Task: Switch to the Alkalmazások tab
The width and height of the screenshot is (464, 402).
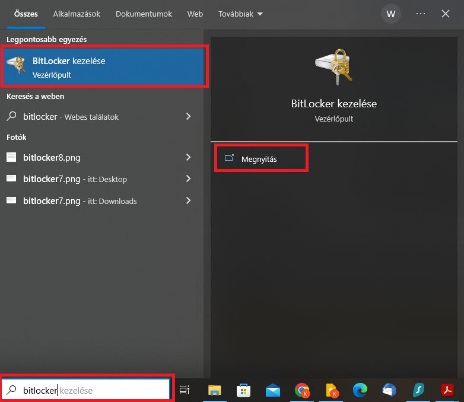Action: (77, 14)
